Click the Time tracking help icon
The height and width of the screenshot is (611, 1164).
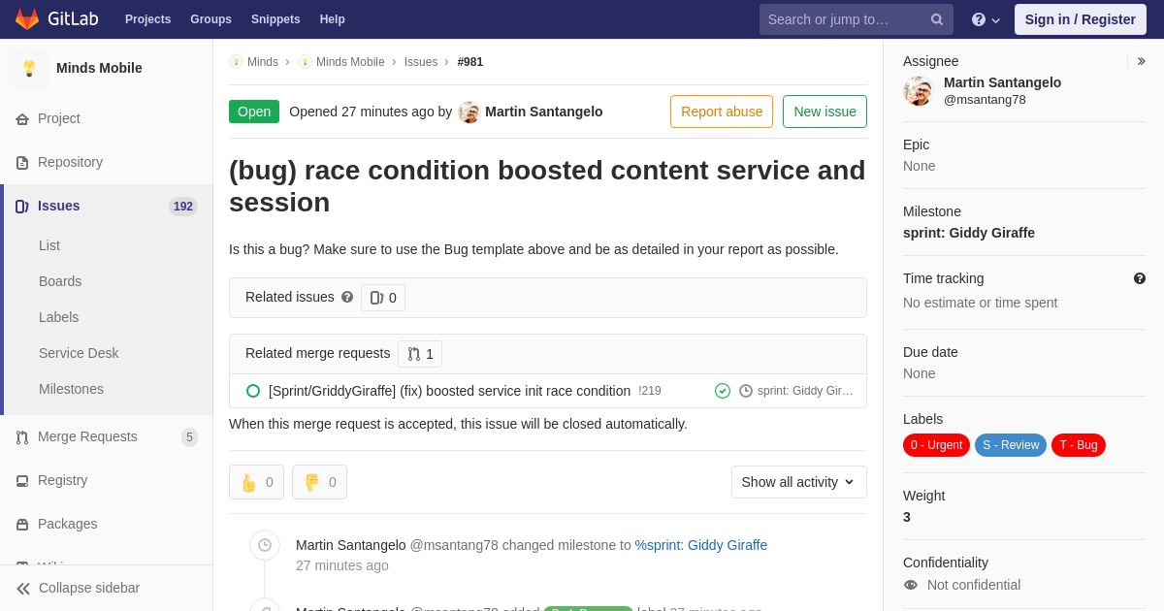click(1140, 278)
